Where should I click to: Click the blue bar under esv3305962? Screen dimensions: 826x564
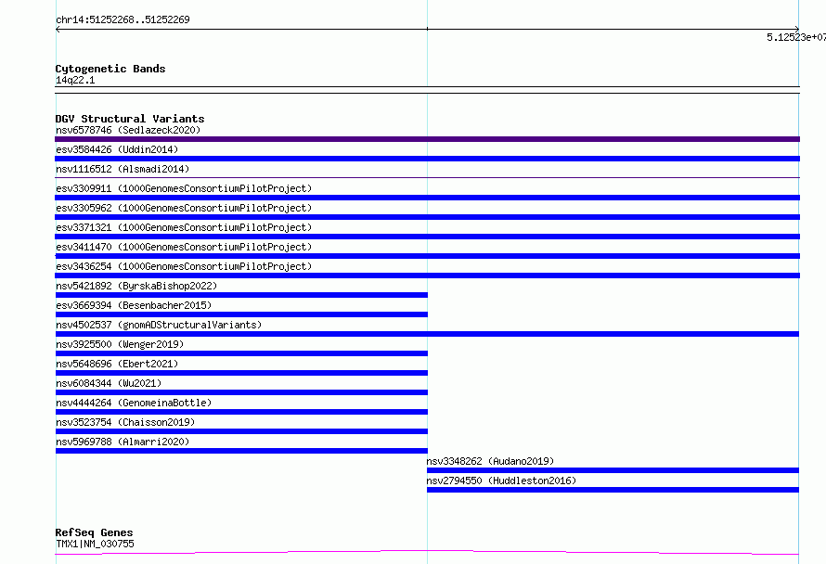[427, 217]
